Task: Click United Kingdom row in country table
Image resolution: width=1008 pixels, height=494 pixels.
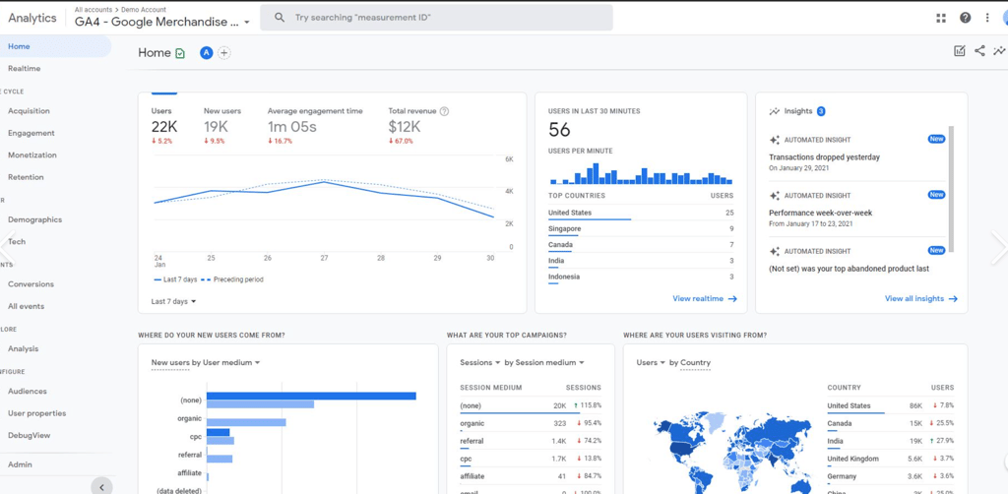Action: click(890, 460)
